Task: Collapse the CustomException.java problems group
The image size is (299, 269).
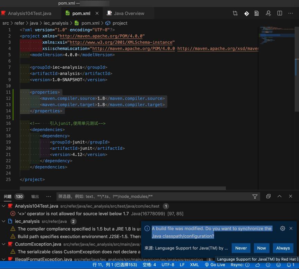Action: (x=4, y=244)
